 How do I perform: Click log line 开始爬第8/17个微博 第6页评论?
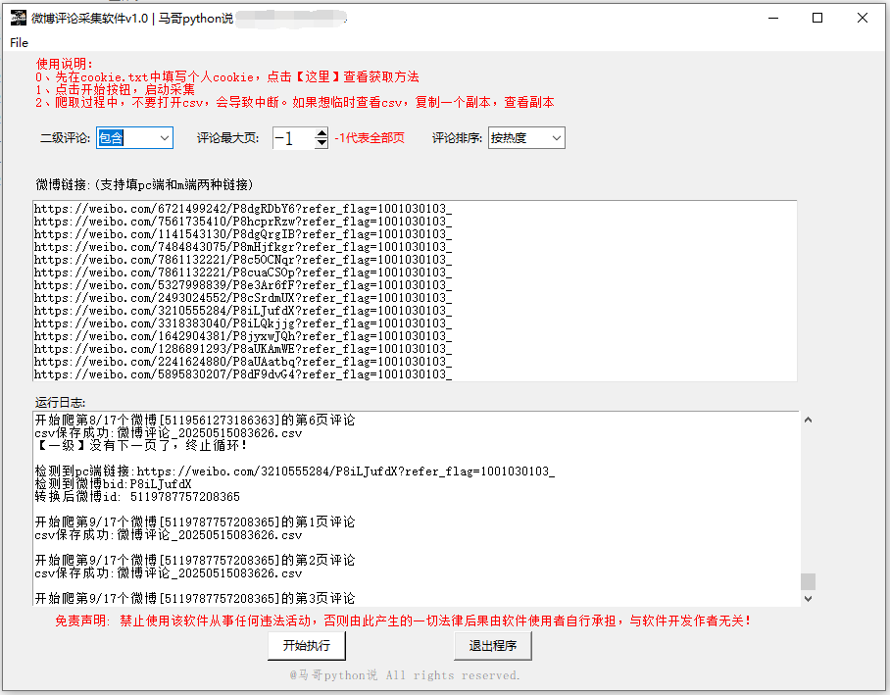point(195,421)
